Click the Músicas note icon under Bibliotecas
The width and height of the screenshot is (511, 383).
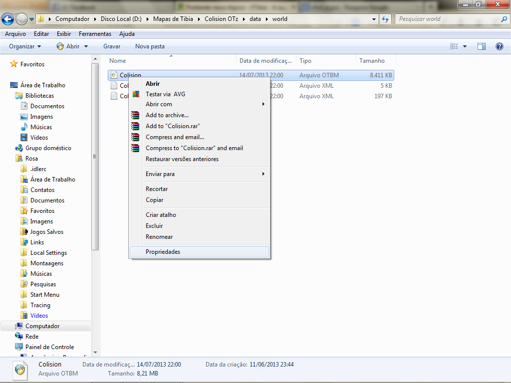(24, 127)
